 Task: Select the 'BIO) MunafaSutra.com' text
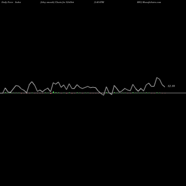coord(149,2)
